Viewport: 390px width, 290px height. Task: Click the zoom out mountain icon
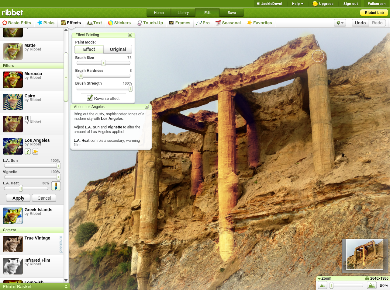click(x=322, y=285)
